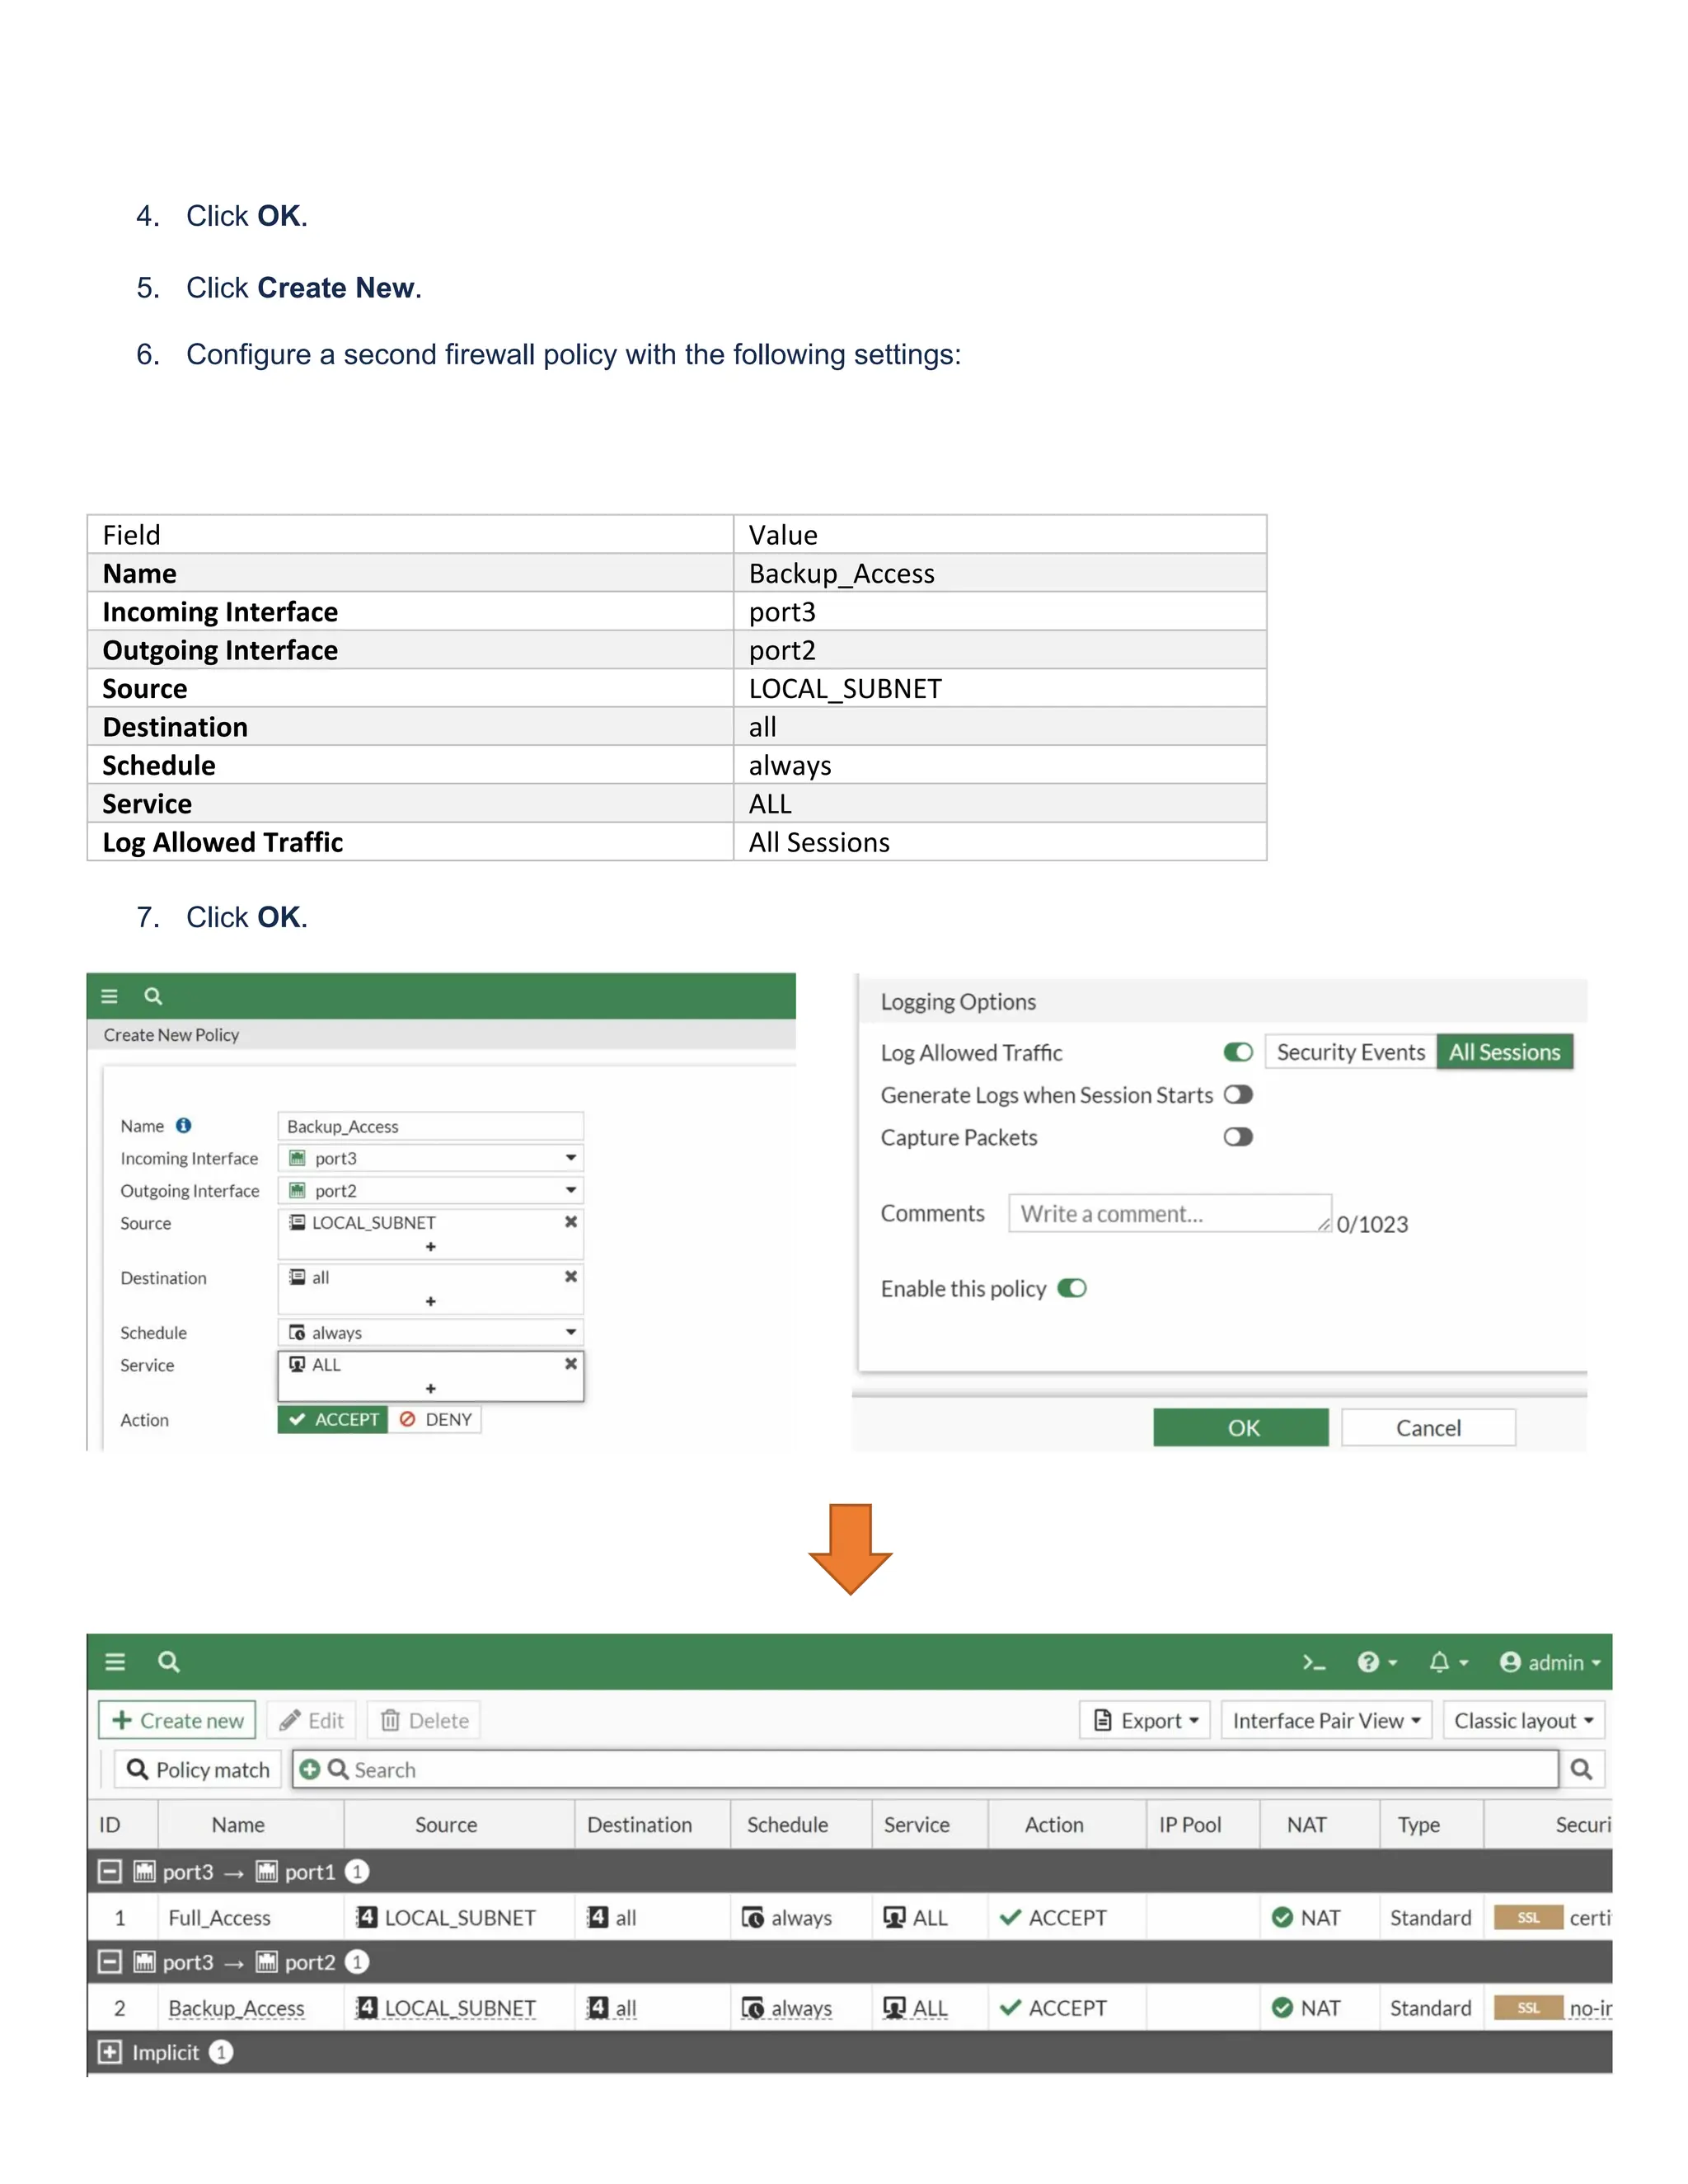
Task: Click the info icon next to Name
Action: [184, 1126]
